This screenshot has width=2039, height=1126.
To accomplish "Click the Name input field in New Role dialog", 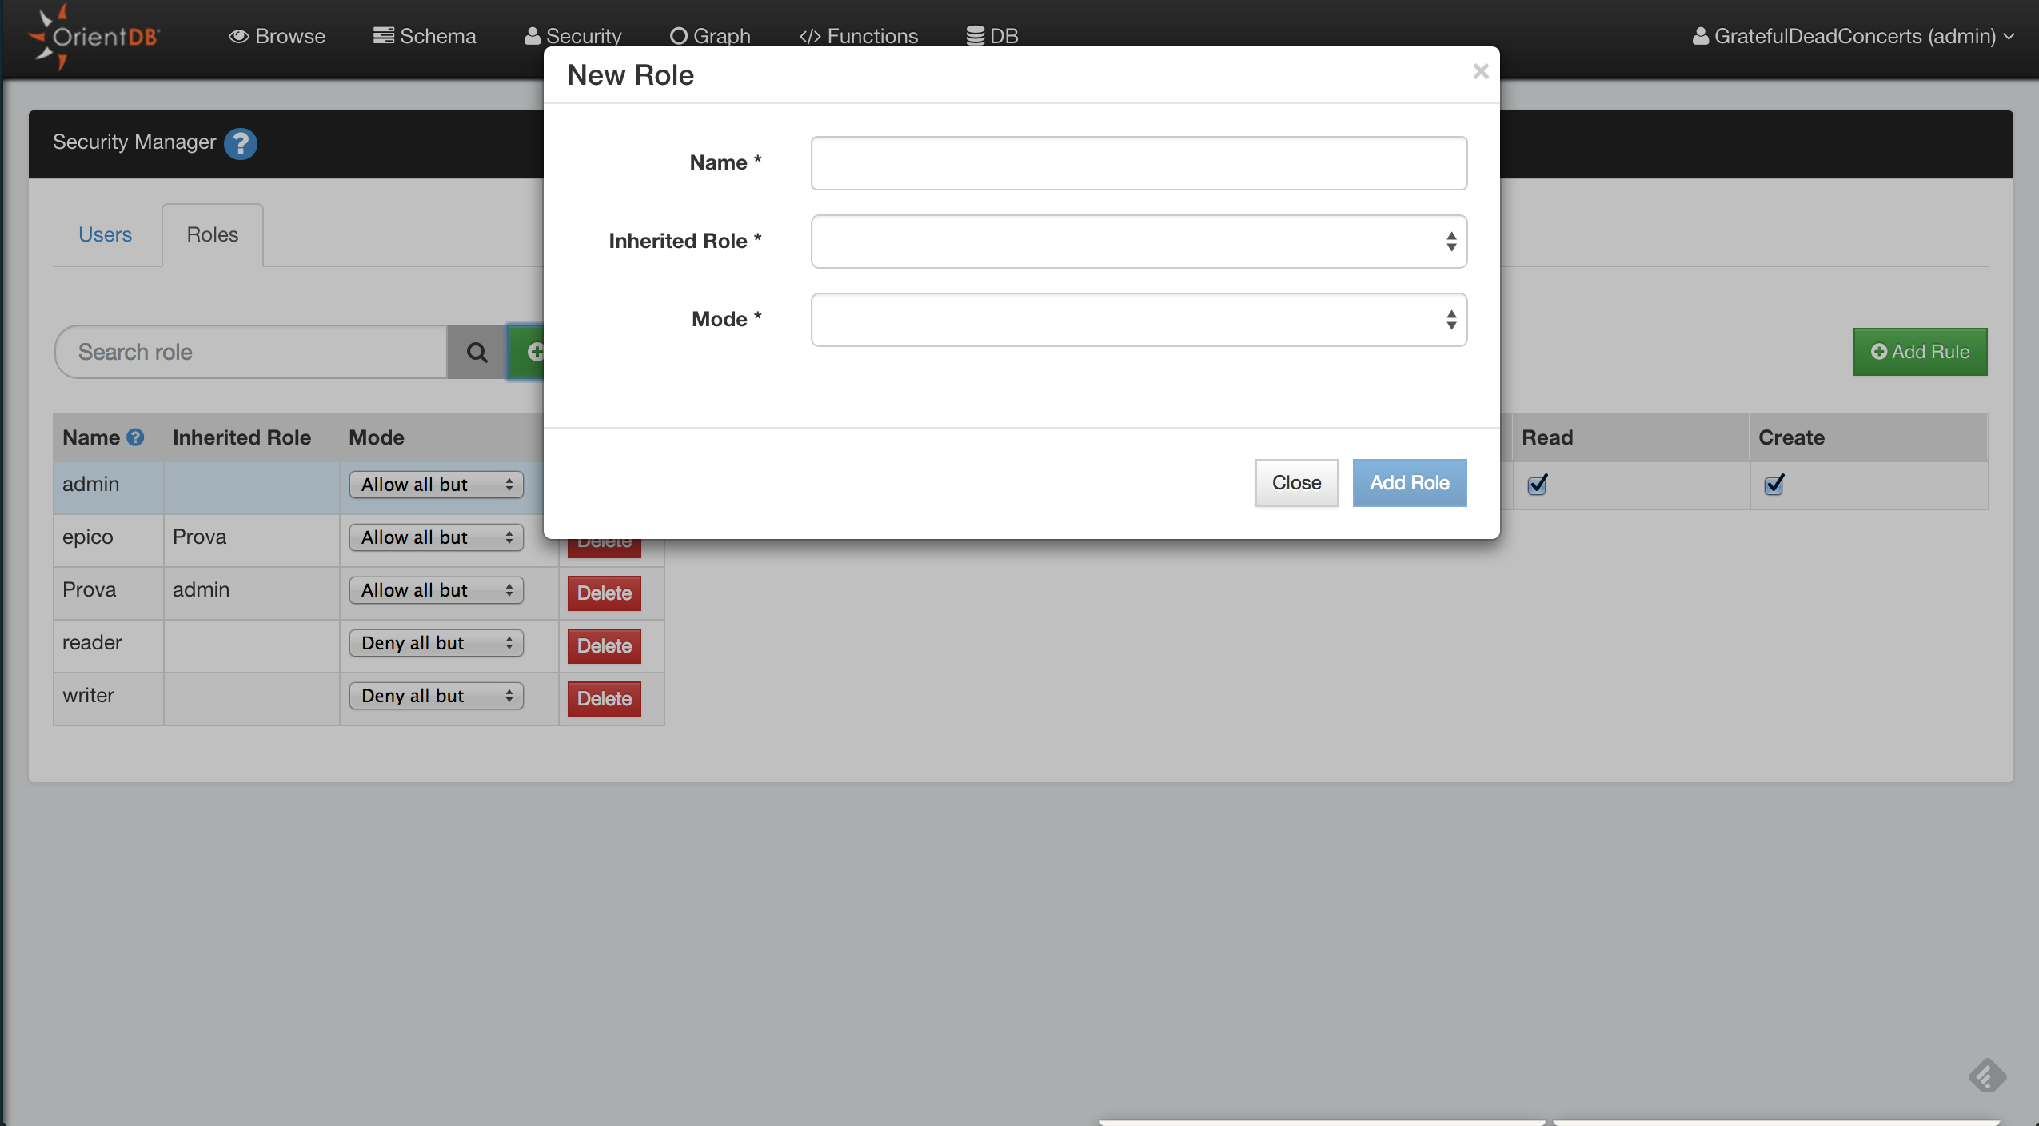I will [x=1138, y=162].
